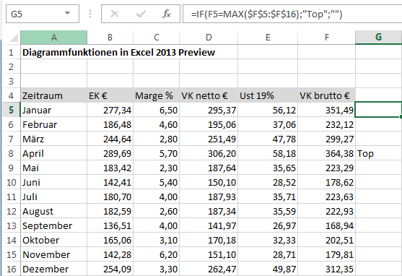Click value 141,97 in VK netto column

[209, 225]
